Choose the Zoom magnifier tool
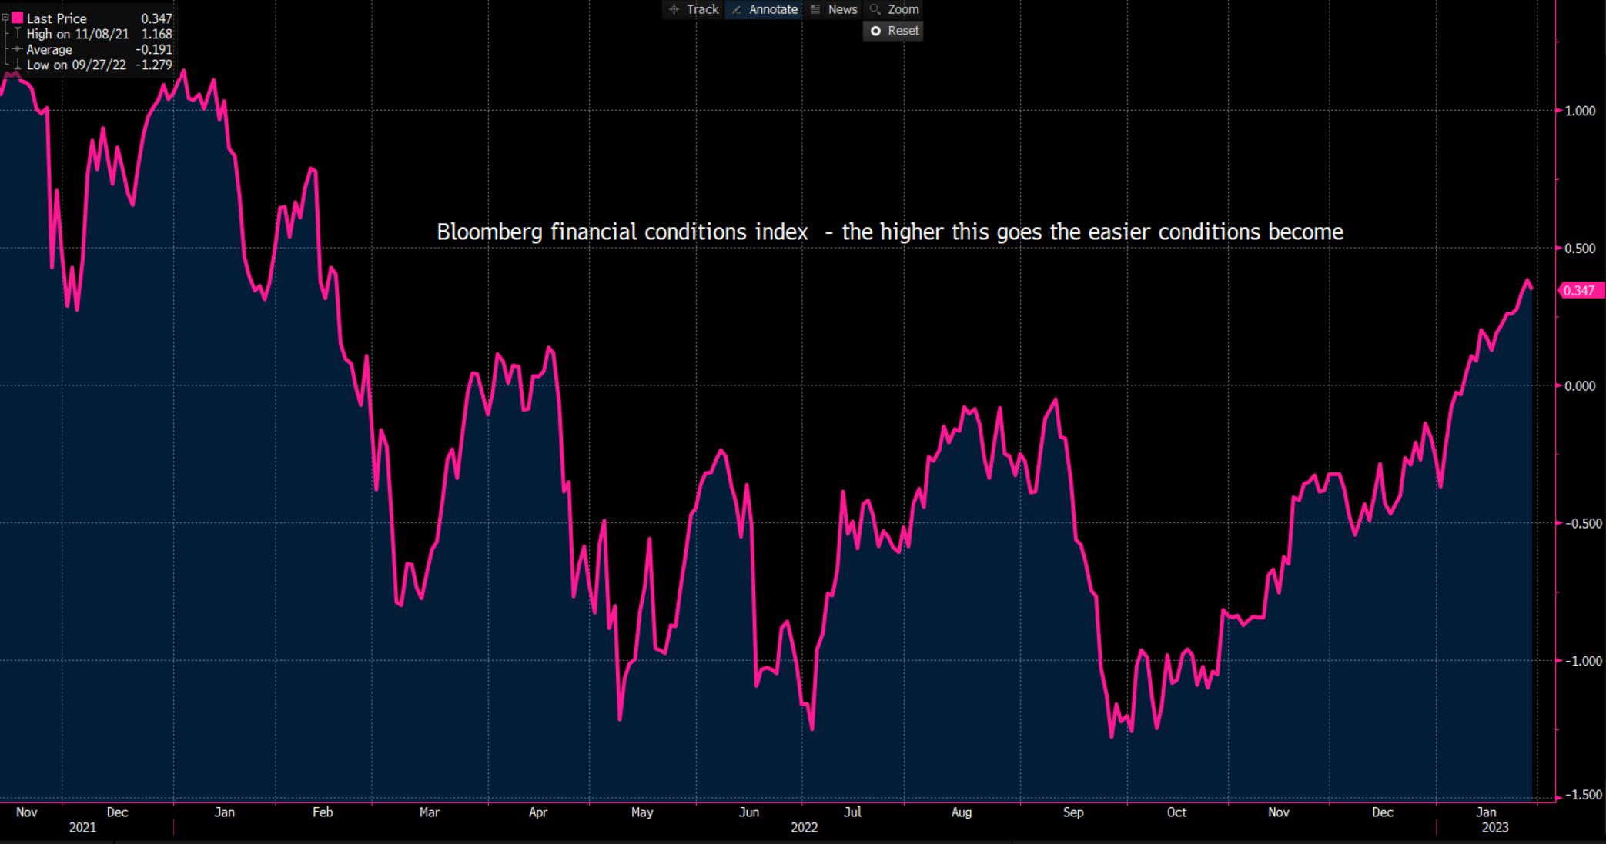Image resolution: width=1606 pixels, height=844 pixels. (894, 9)
